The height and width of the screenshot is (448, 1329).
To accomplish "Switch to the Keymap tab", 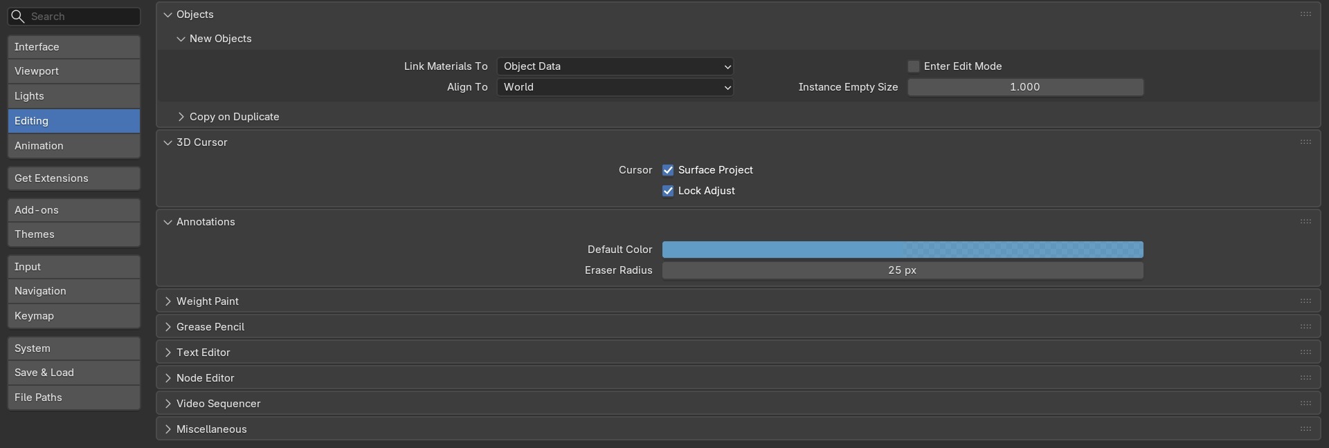I will 74,316.
